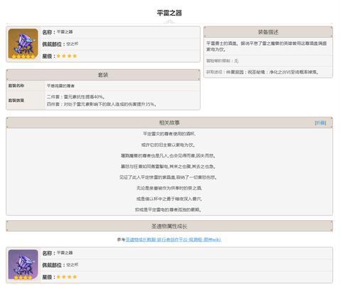Click the five-star gold goblet artifact icon

pos(23,43)
